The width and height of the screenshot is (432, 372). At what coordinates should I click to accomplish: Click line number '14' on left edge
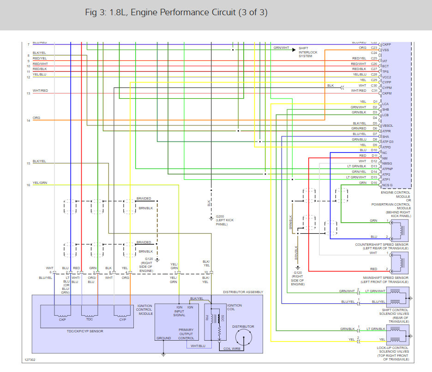28,120
